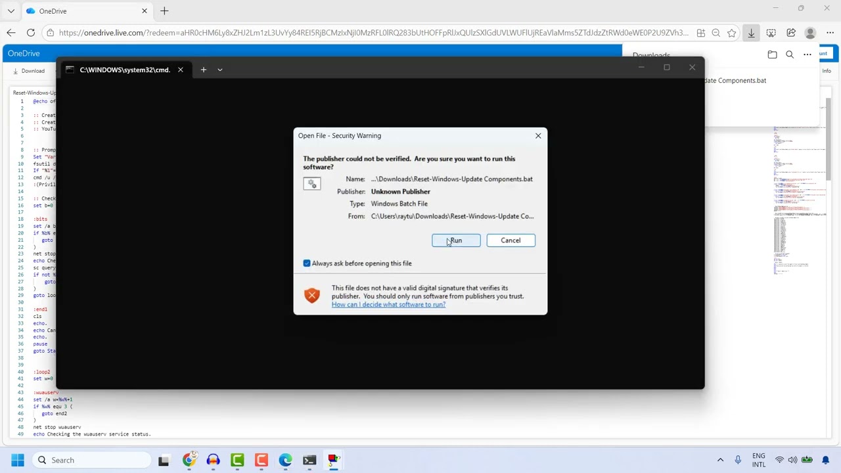Image resolution: width=841 pixels, height=473 pixels.
Task: Open the browser profile avatar
Action: point(810,33)
